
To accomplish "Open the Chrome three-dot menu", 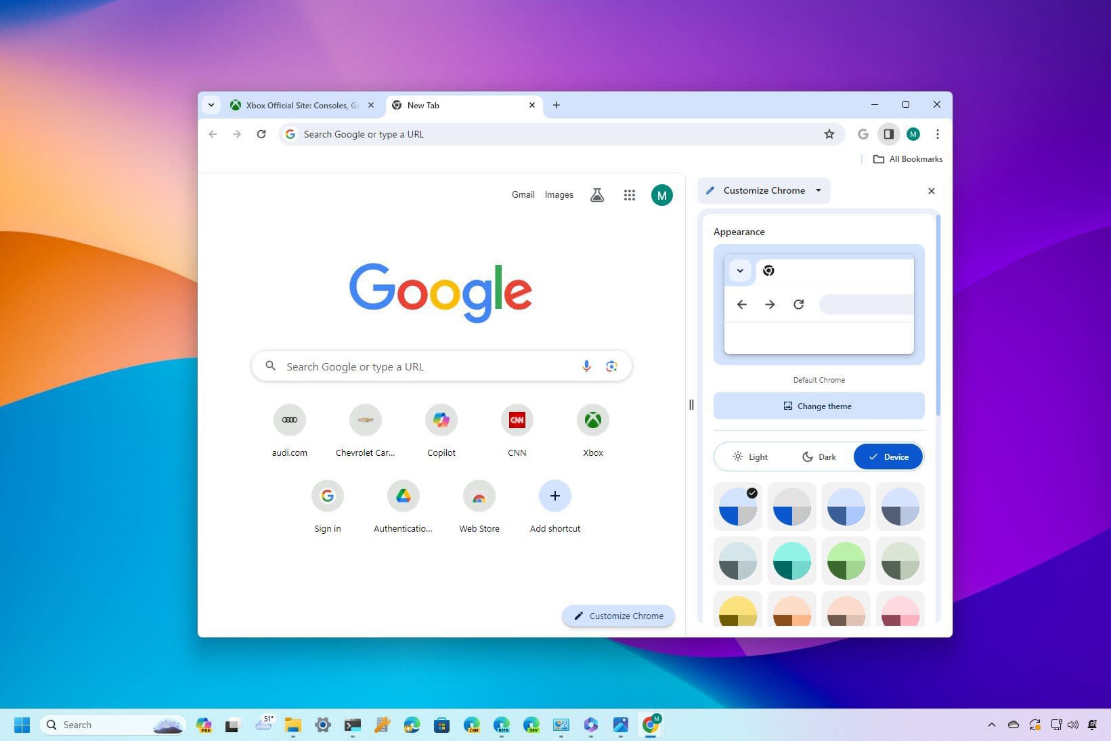I will click(x=937, y=134).
